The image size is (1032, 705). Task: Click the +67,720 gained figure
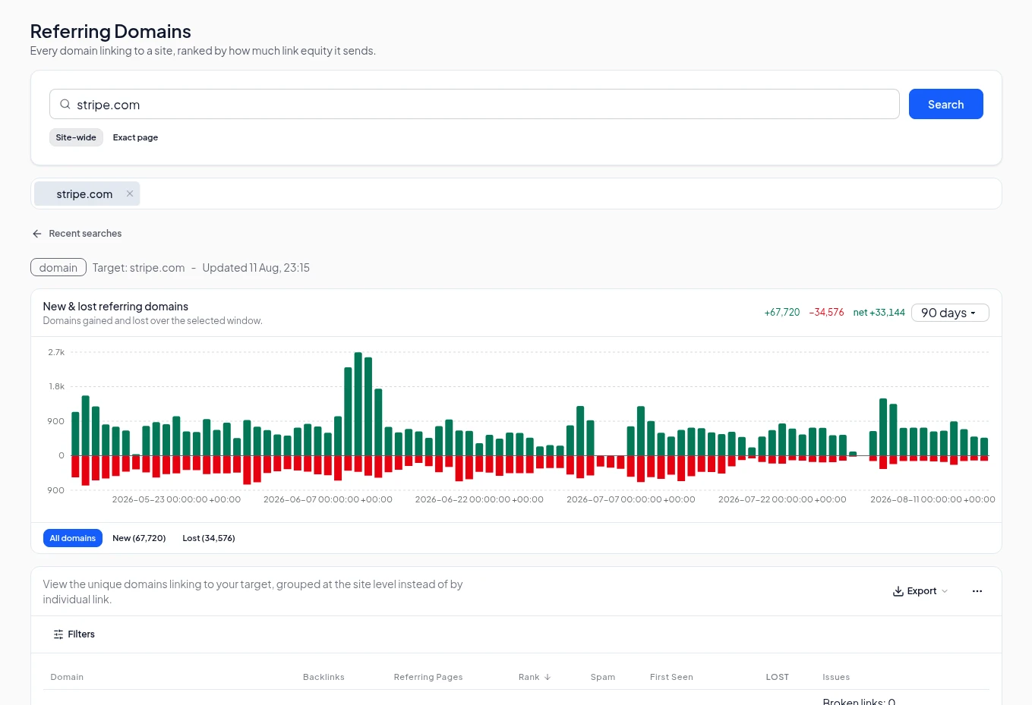click(782, 313)
